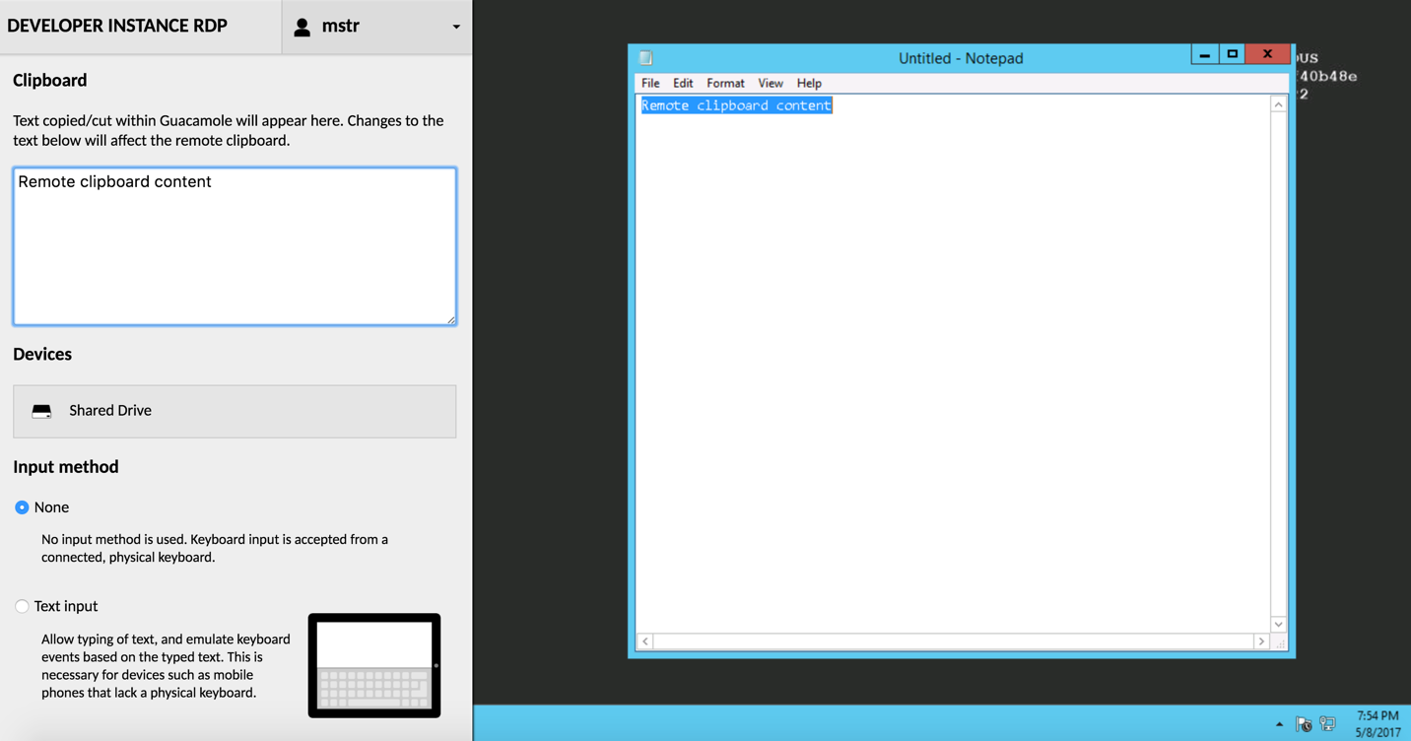The width and height of the screenshot is (1411, 741).
Task: Click the Shared Drive button under Devices
Action: point(234,411)
